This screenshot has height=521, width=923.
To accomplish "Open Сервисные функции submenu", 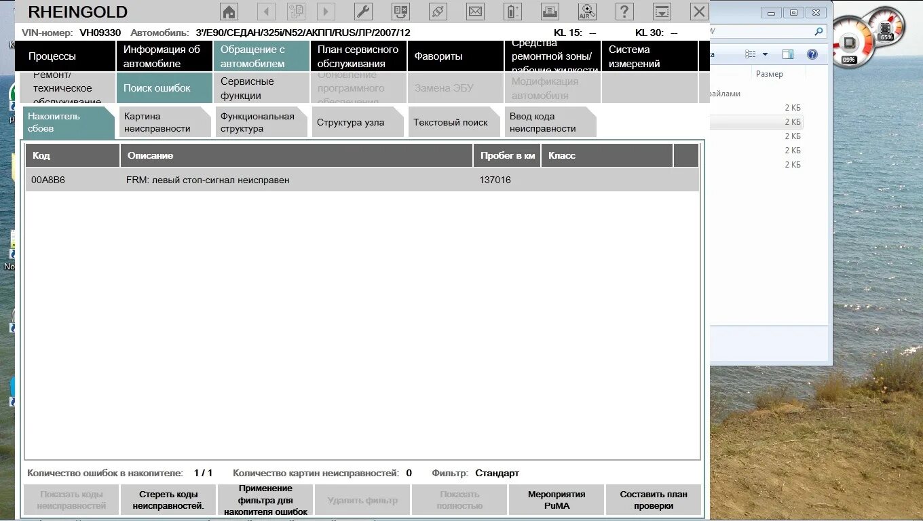I will pos(261,88).
